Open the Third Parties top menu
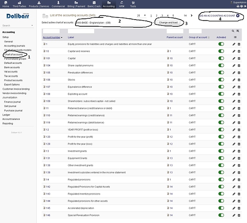This screenshot has height=223, width=247. (19, 4)
